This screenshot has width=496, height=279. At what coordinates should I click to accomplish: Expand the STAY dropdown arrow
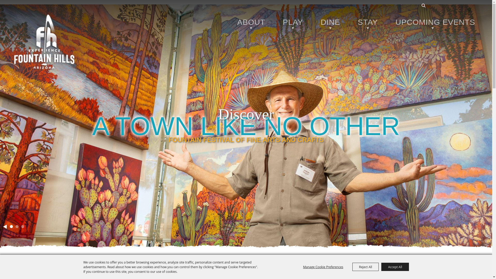point(368,28)
